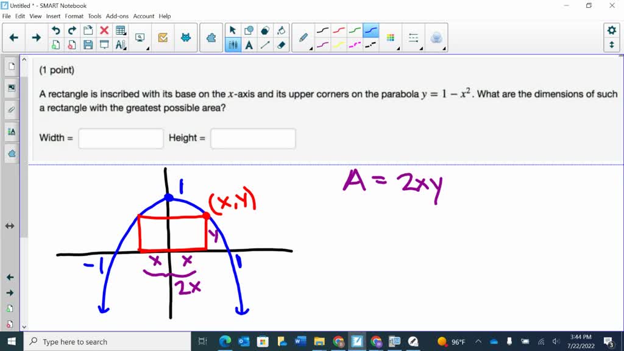Select the arrow selection tool
Viewport: 624px width, 351px height.
click(233, 30)
